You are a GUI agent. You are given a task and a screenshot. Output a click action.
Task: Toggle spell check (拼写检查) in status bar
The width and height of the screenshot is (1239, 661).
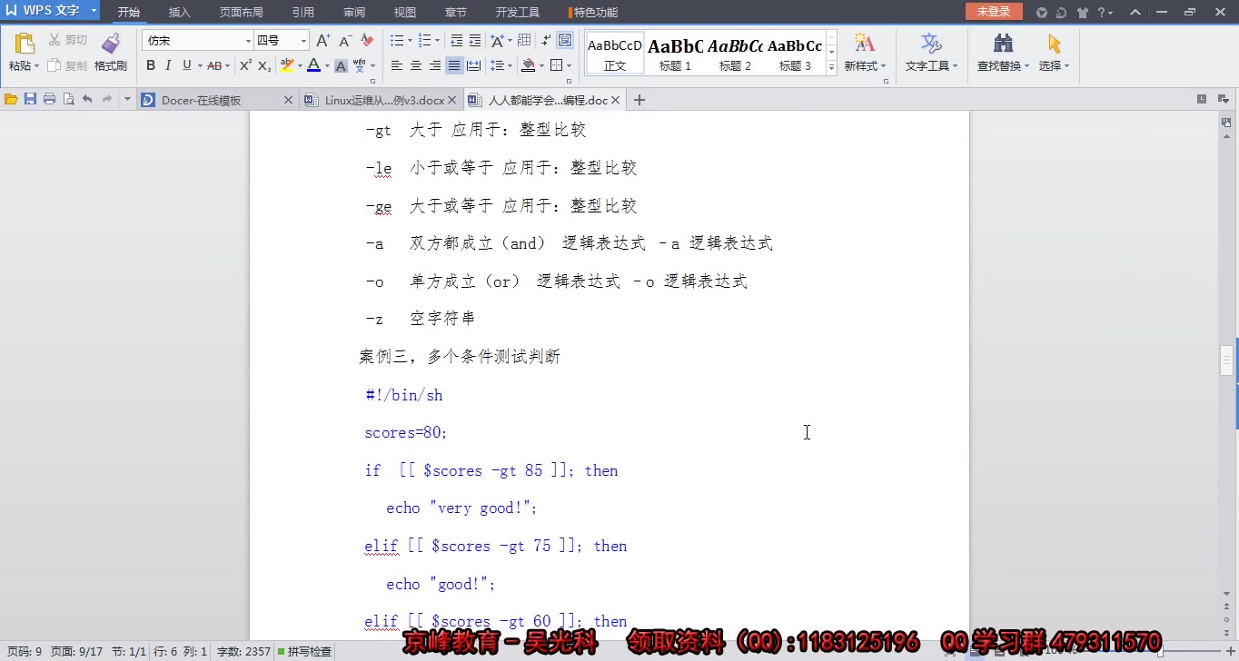point(305,651)
